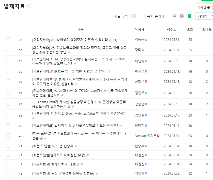Click badge icon next to 장미
This screenshot has height=180, width=213.
(x=143, y=50)
